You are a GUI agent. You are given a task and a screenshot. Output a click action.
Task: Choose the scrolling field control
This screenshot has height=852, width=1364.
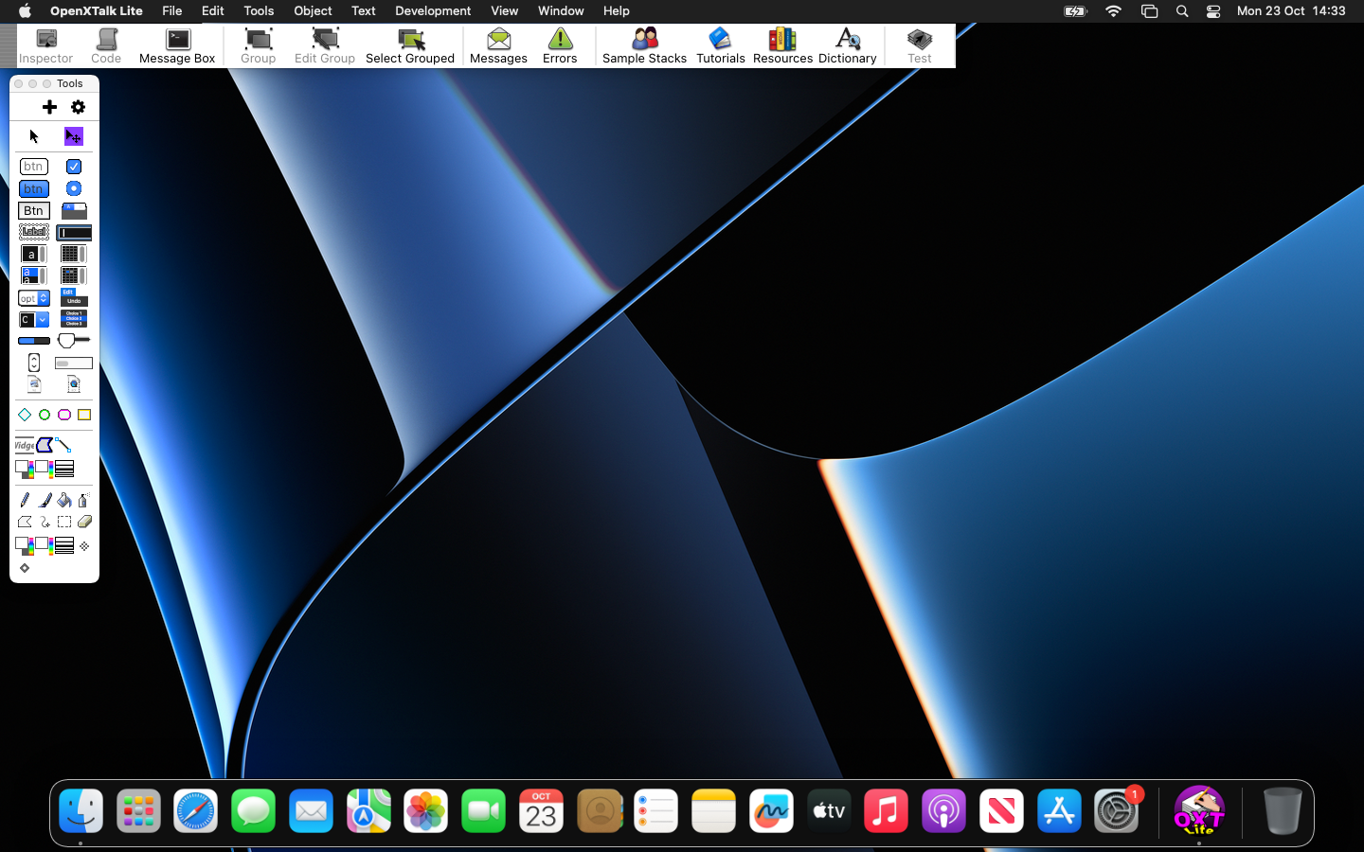34,254
